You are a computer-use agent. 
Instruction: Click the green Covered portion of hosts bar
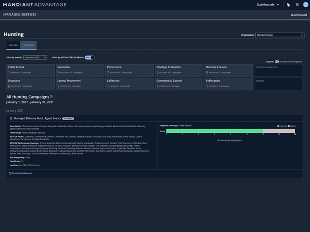[215, 131]
